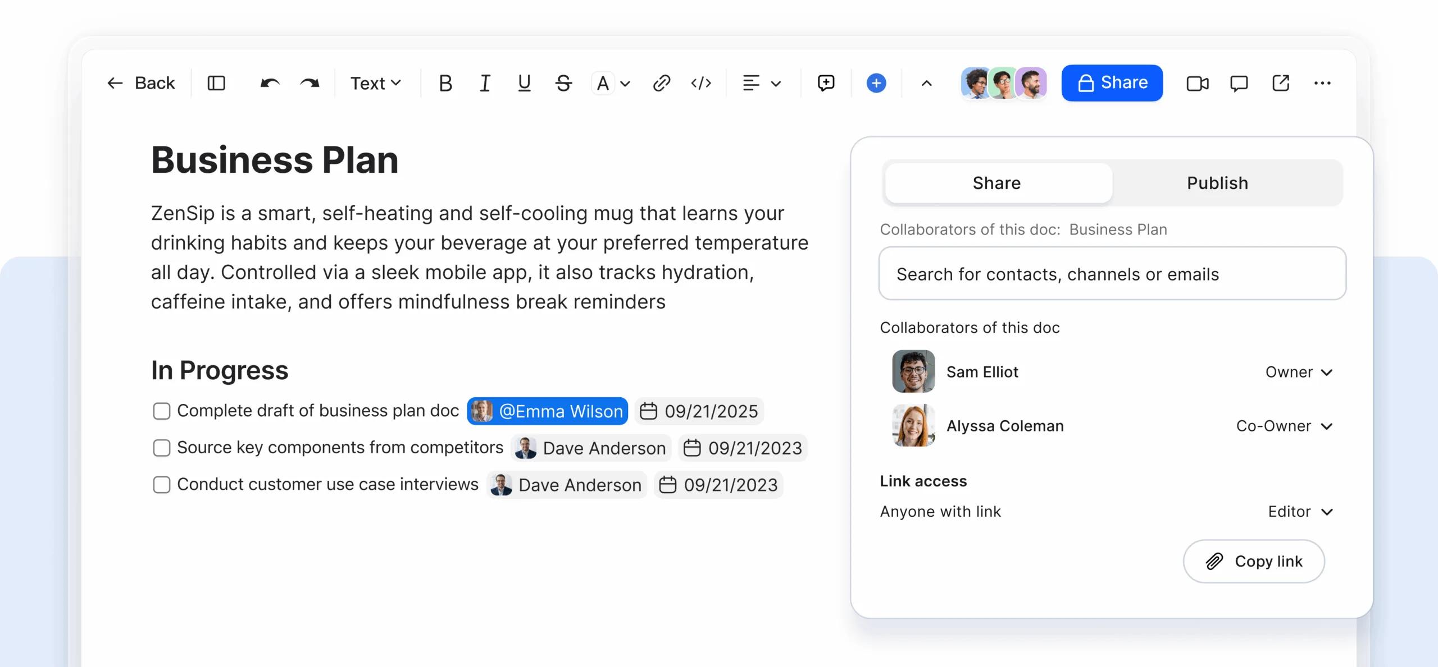Check 'Complete draft of business plan doc'

[162, 411]
